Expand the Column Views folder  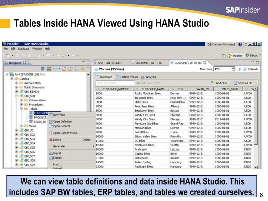[21, 100]
